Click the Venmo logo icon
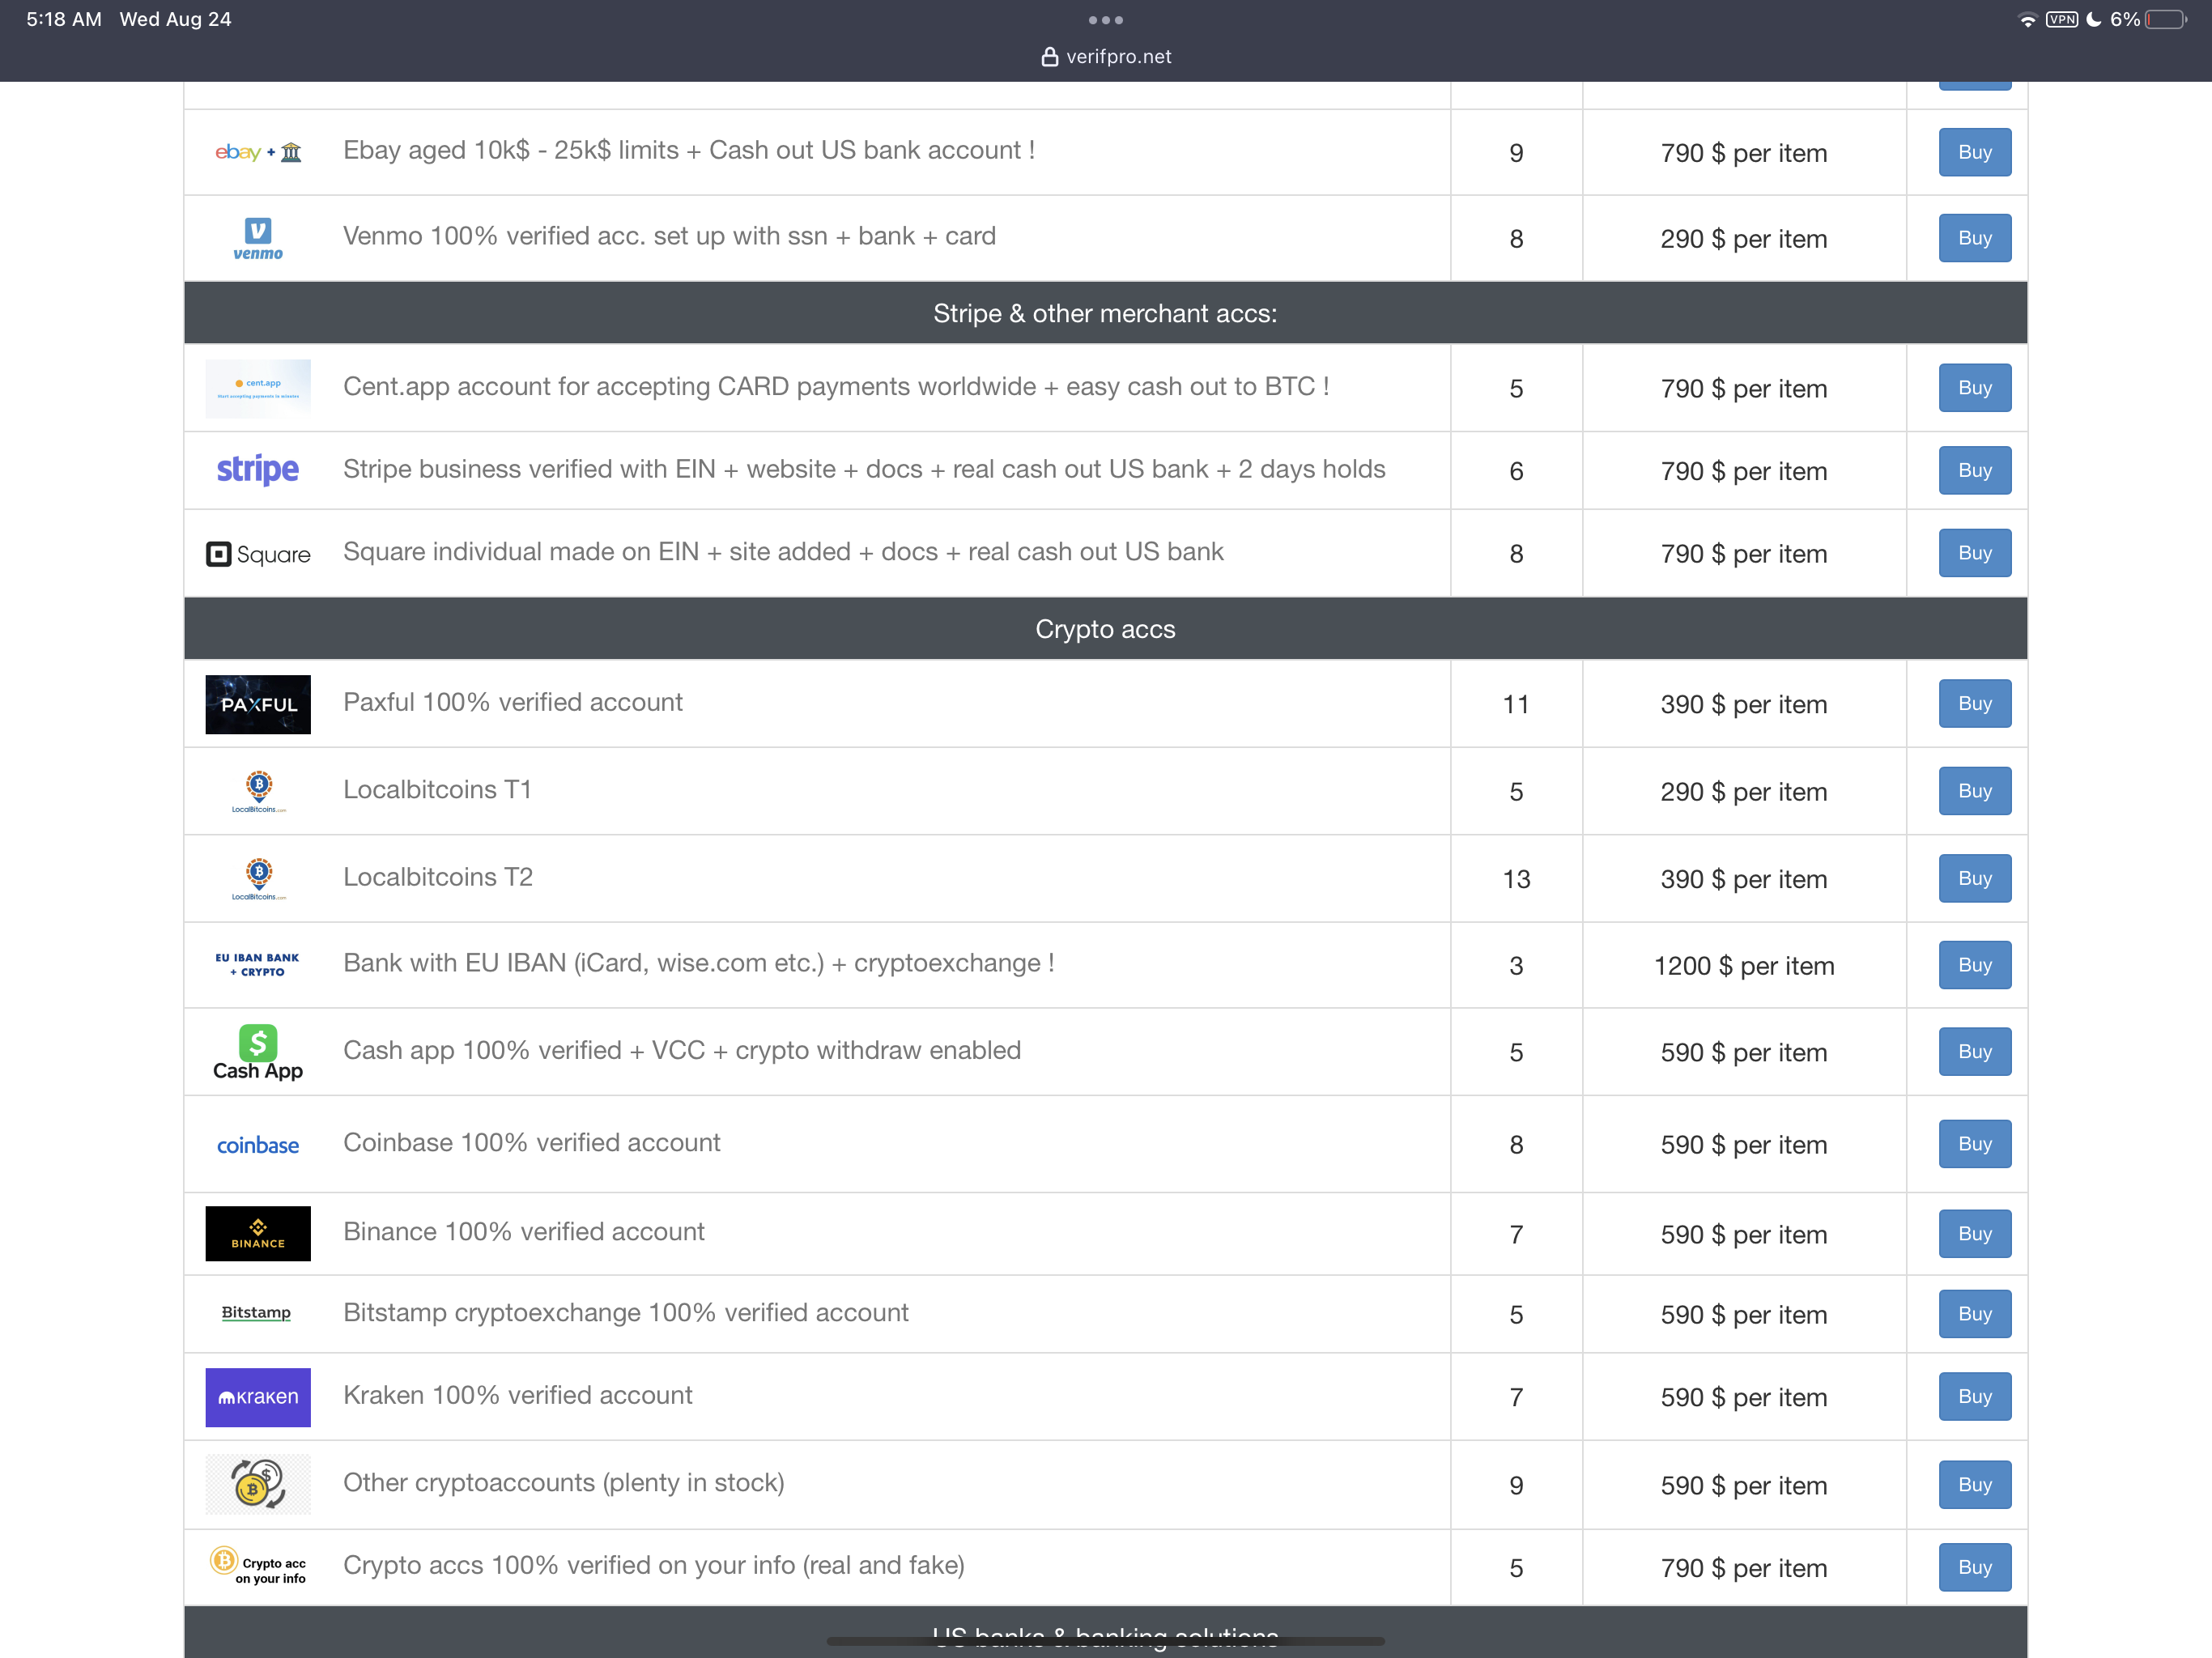Image resolution: width=2212 pixels, height=1658 pixels. click(257, 238)
